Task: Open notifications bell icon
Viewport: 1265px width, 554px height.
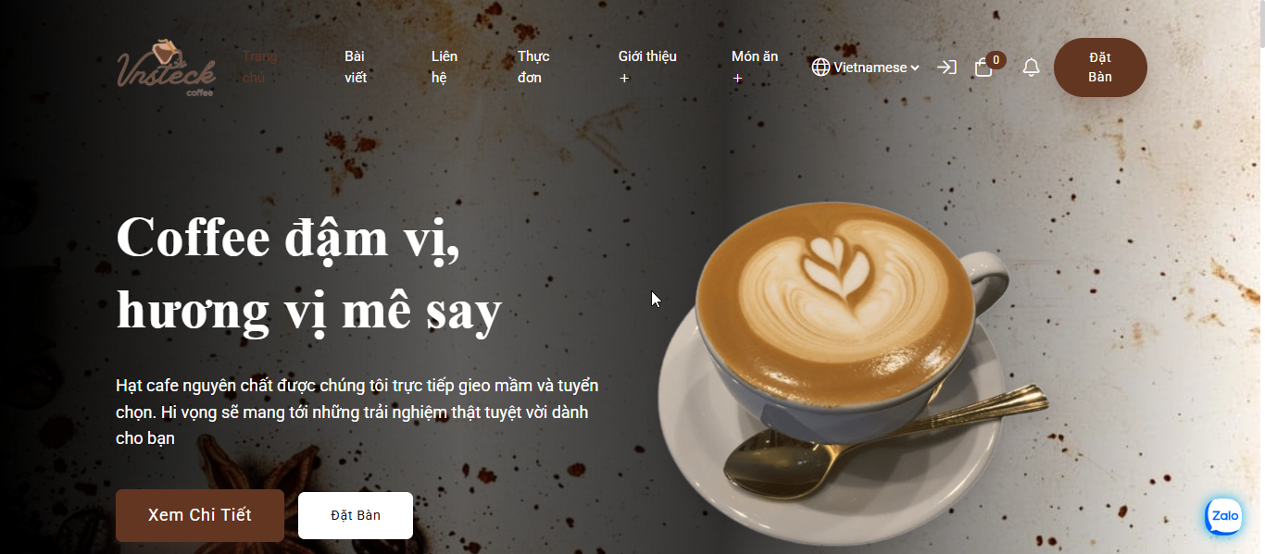Action: [x=1031, y=68]
